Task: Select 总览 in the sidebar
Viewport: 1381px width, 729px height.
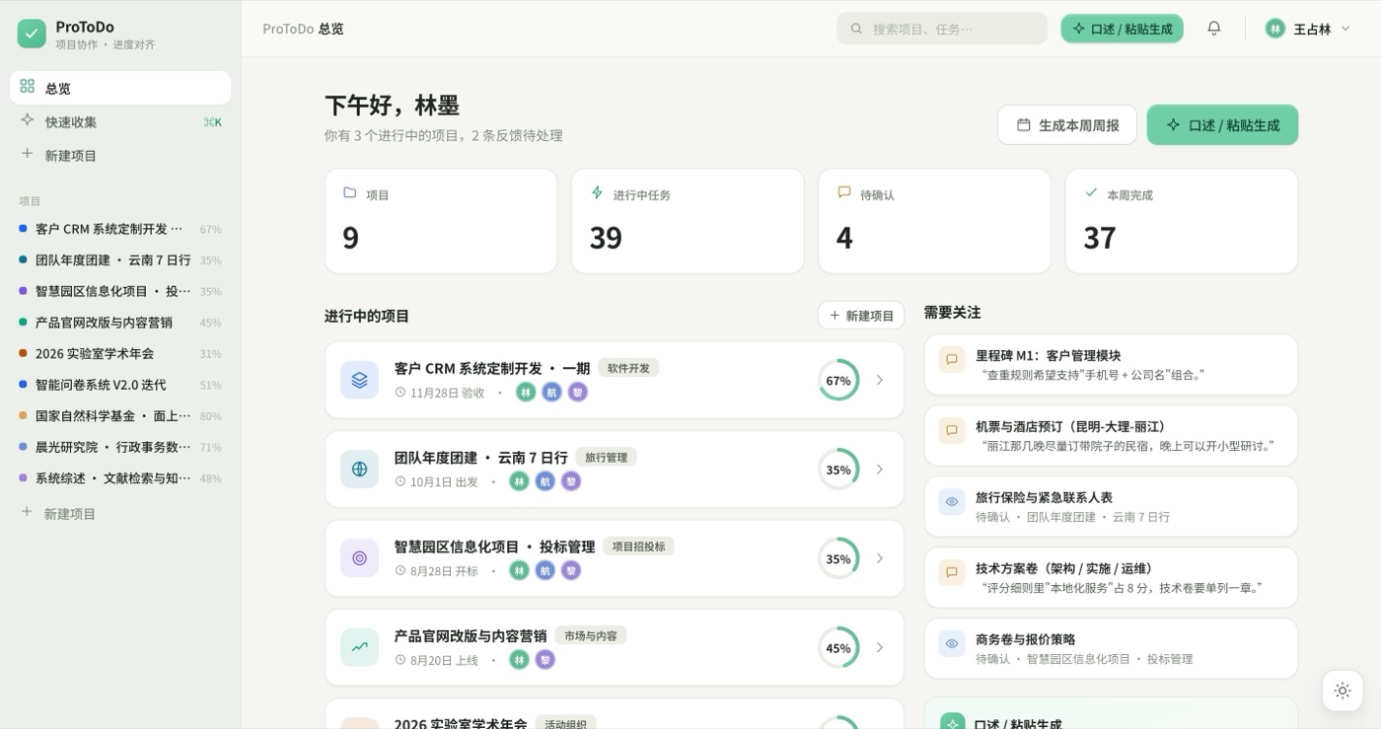Action: [120, 88]
